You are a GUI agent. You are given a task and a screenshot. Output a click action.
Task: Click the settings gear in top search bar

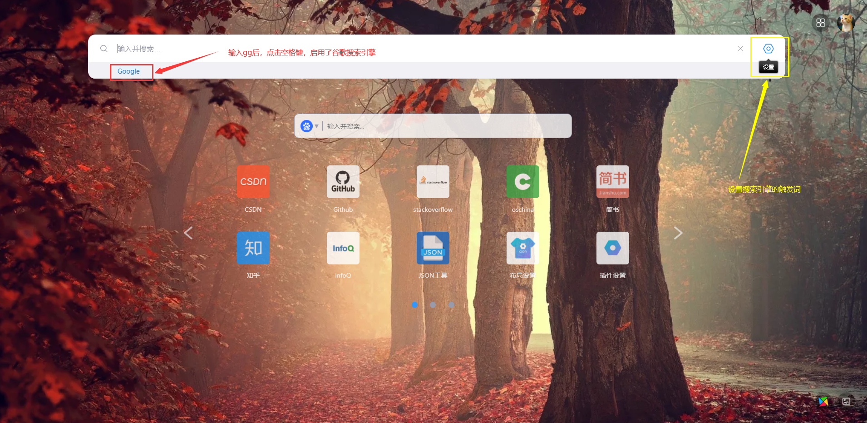point(768,49)
